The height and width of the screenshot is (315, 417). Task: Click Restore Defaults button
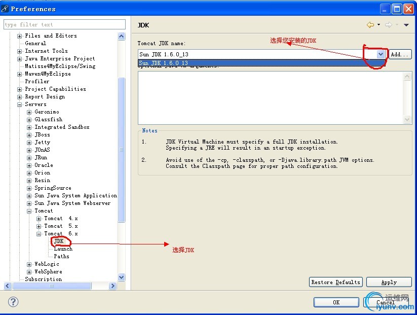click(335, 282)
